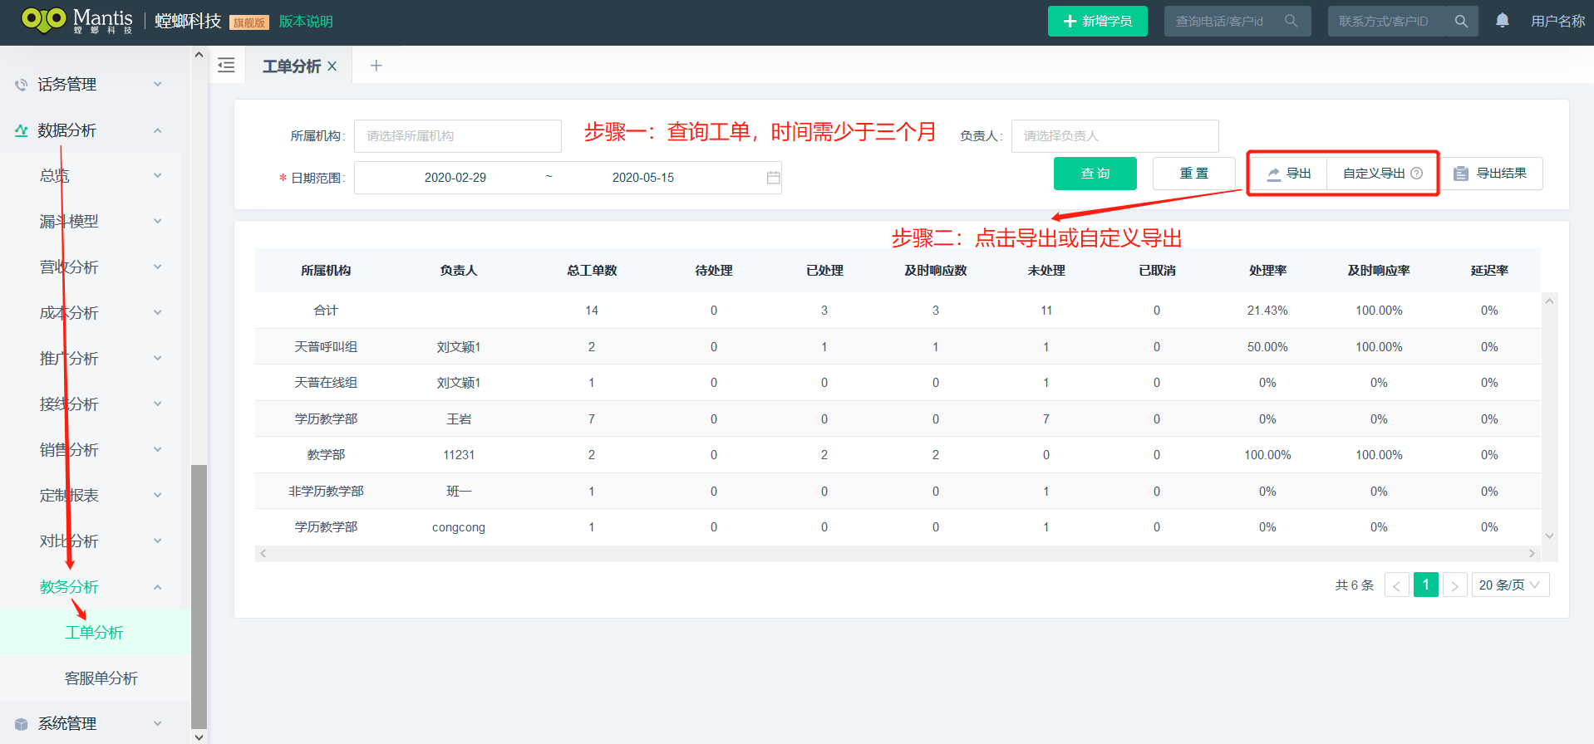Click the search icon in phone/customer id field
Viewport: 1594px width, 744px height.
pos(1291,21)
